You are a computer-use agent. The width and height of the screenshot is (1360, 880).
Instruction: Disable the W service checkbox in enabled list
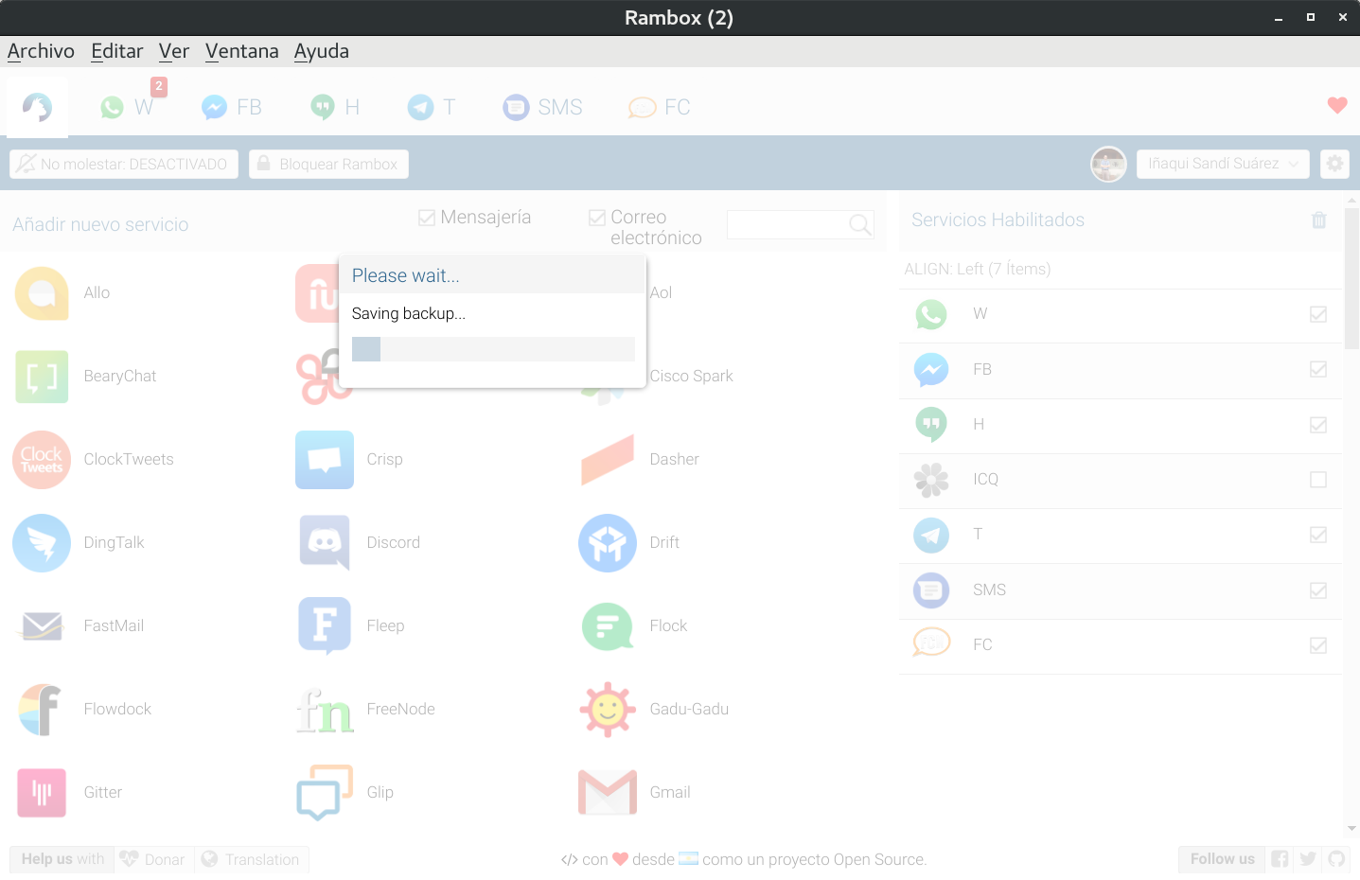pos(1318,314)
